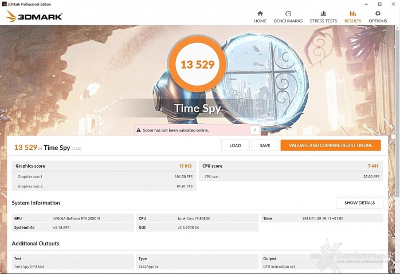Click the warning triangle icon beside validation message
Image resolution: width=400 pixels, height=274 pixels.
(x=139, y=130)
